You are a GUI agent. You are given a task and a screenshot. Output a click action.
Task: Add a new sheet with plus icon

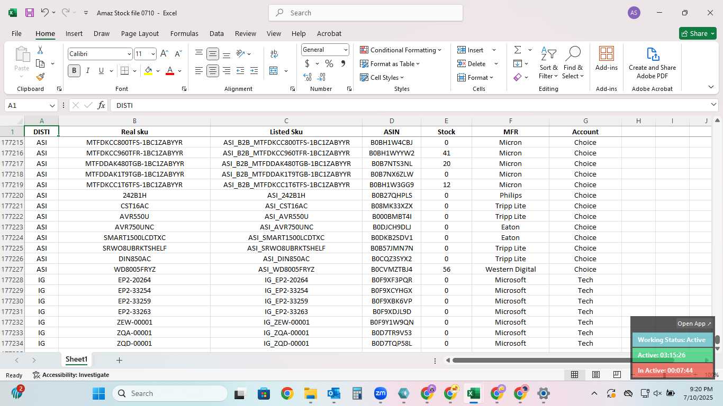(x=119, y=360)
